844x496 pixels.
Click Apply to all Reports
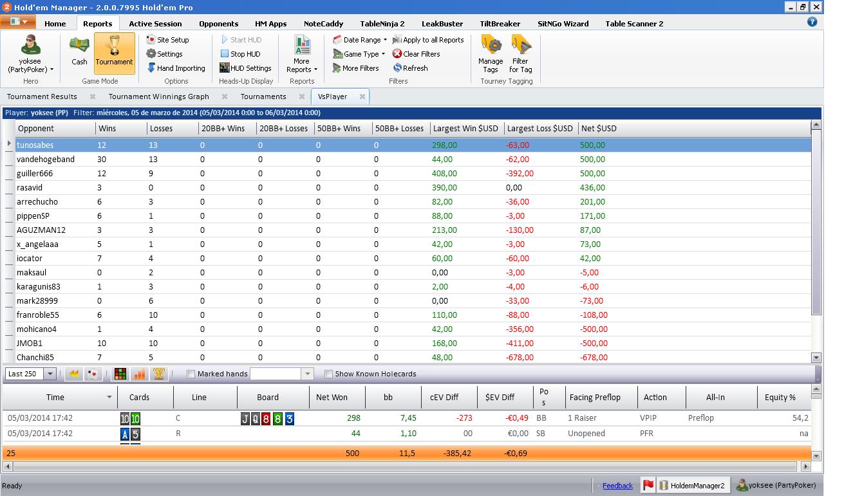pos(428,40)
